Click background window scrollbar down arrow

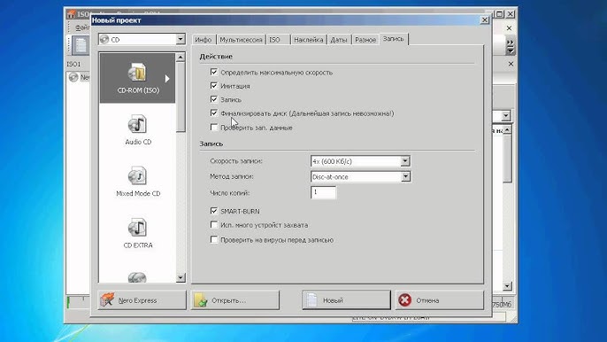pyautogui.click(x=507, y=286)
